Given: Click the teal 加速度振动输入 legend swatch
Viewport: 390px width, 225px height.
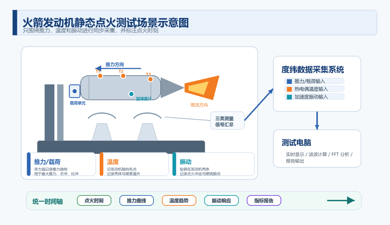Looking at the screenshot, I should [289, 97].
